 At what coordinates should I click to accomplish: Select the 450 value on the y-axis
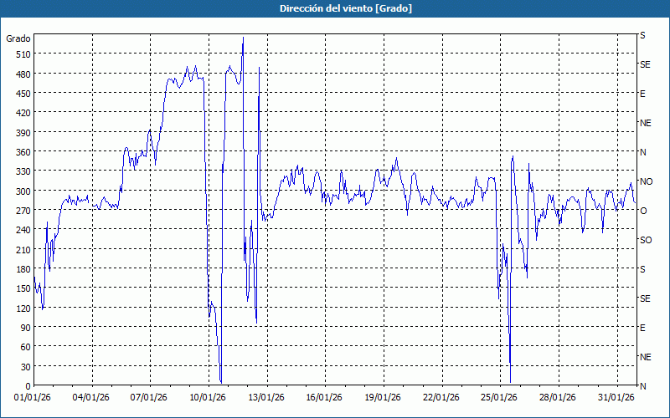[23, 94]
